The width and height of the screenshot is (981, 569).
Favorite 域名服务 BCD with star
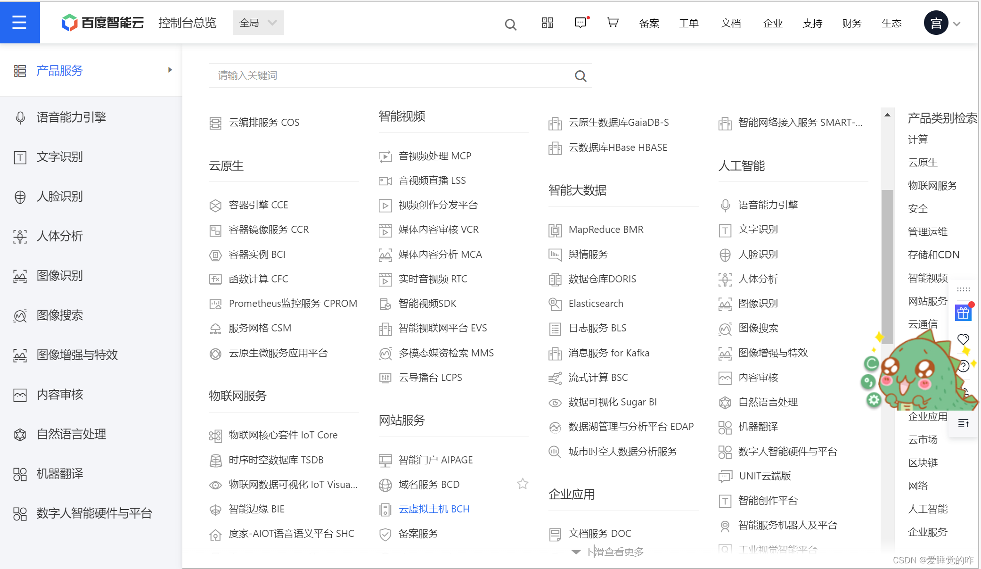522,484
